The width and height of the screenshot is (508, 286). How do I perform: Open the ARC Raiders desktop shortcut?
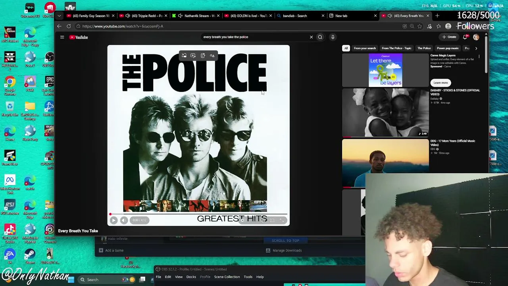click(x=10, y=35)
